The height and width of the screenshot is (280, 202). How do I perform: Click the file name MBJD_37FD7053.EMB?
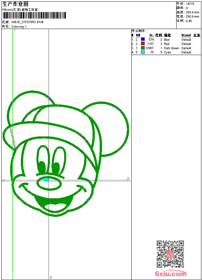click(27, 22)
